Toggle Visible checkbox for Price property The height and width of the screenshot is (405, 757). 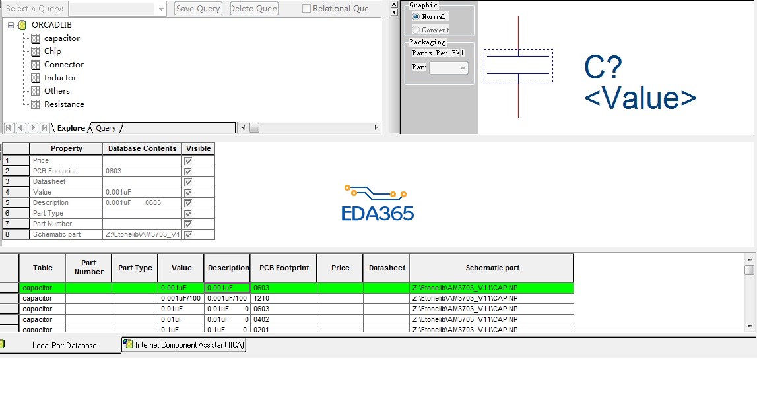click(188, 161)
